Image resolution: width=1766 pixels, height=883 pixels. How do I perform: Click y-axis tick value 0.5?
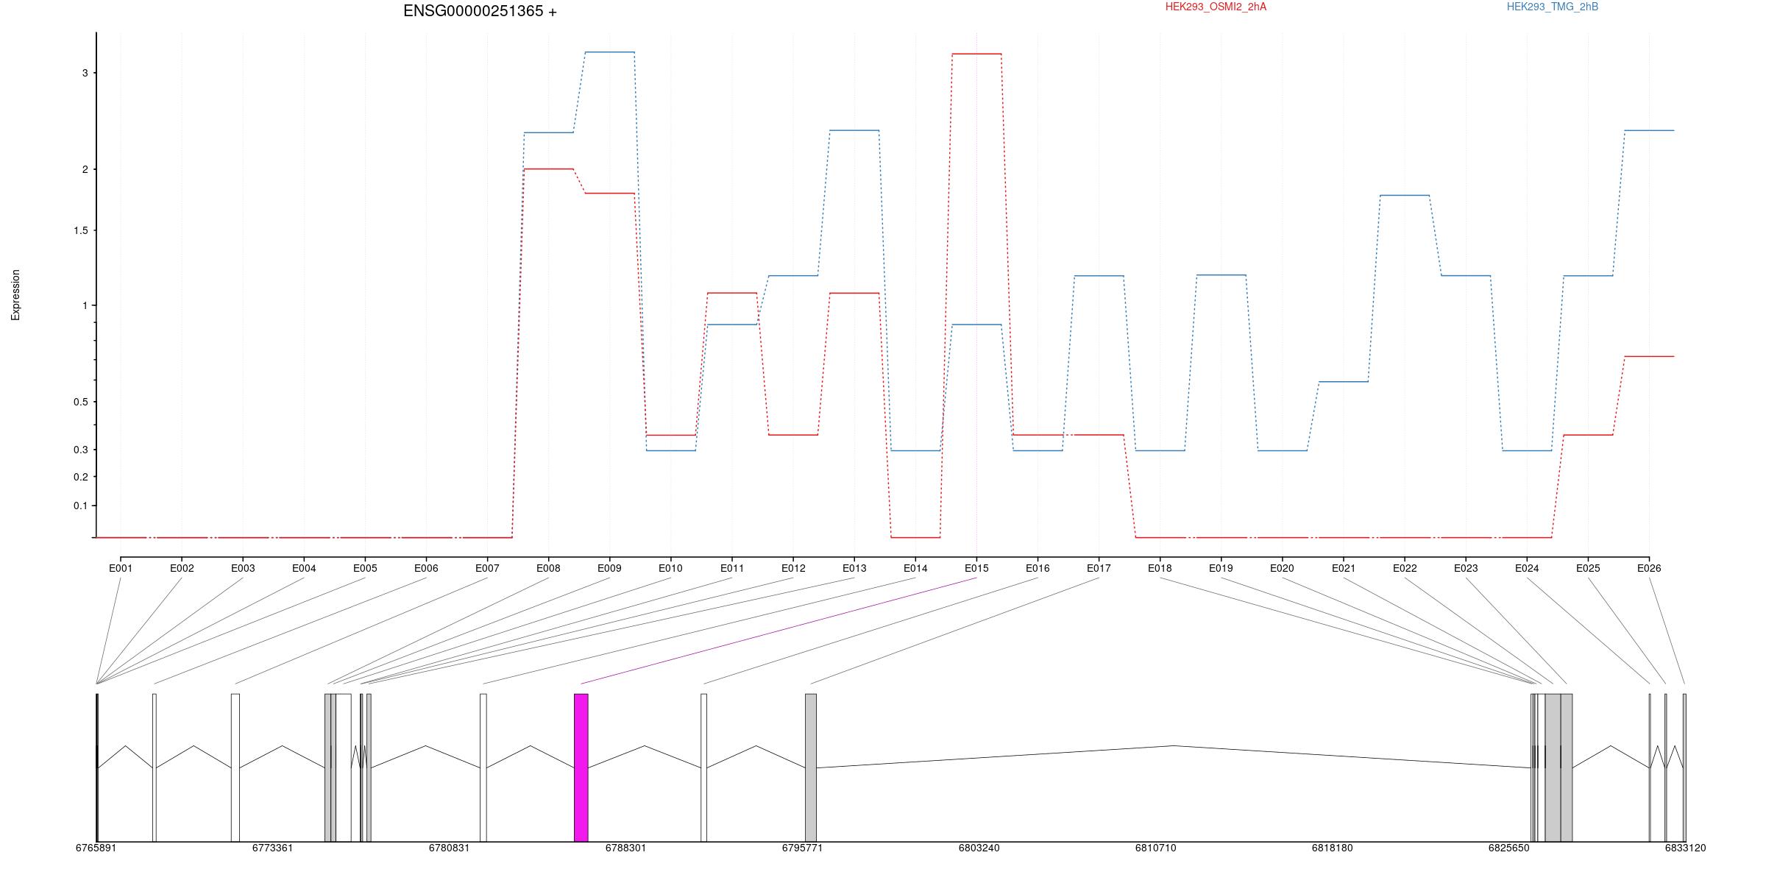click(x=80, y=402)
